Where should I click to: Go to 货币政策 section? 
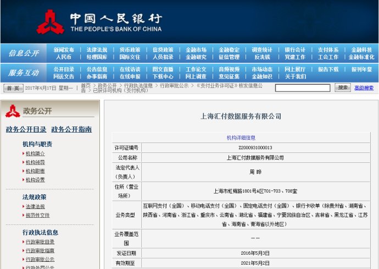(x=130, y=50)
